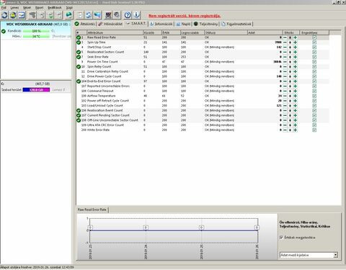Toggle Engedélyez checkbox for Reallocated Sectors Count
This screenshot has height=270, width=346.
tap(314, 52)
